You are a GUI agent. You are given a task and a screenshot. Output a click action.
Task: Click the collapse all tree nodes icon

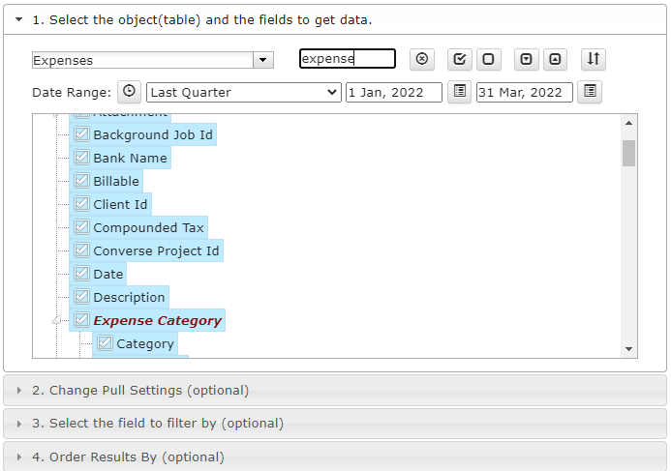(555, 59)
